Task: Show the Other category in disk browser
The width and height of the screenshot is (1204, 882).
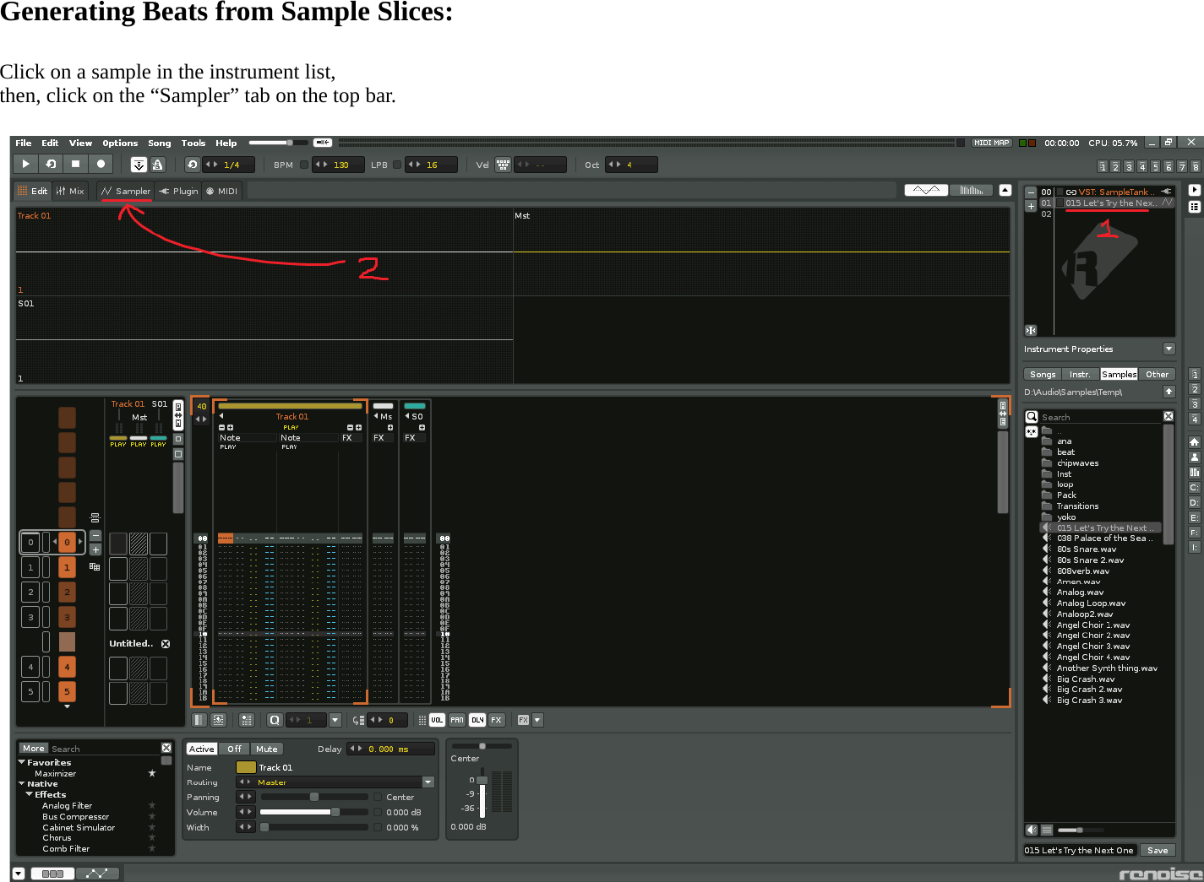Action: pos(1158,374)
